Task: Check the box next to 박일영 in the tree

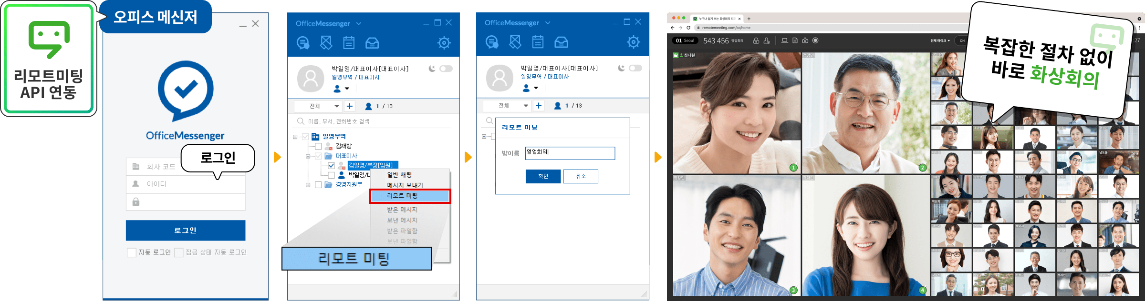Action: pyautogui.click(x=331, y=175)
